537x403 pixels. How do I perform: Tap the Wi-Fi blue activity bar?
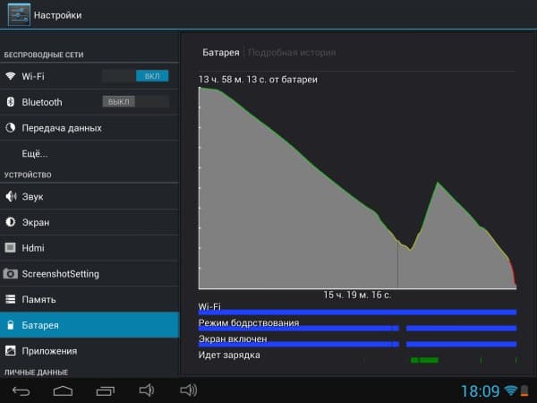pyautogui.click(x=357, y=312)
